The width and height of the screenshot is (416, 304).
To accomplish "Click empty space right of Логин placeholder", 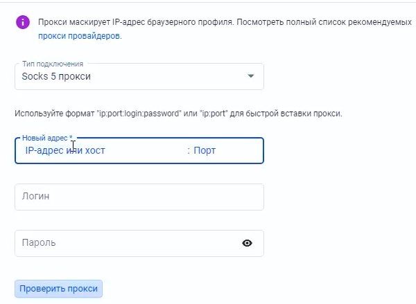I will coord(157,197).
